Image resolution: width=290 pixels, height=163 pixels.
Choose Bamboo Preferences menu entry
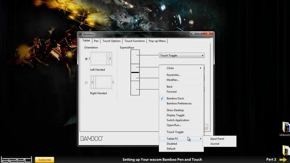coord(181,104)
